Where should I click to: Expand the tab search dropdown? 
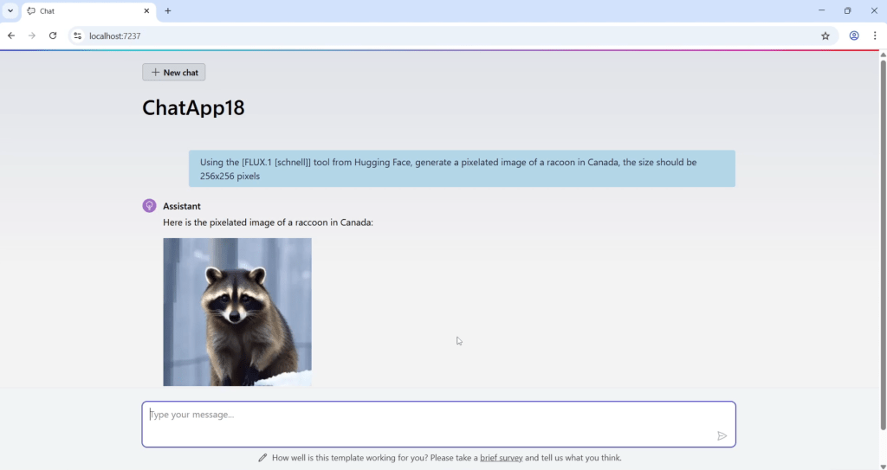click(9, 11)
